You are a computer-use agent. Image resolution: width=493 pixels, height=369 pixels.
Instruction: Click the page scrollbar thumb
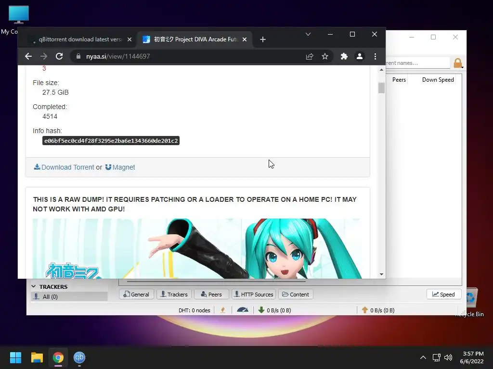click(381, 88)
